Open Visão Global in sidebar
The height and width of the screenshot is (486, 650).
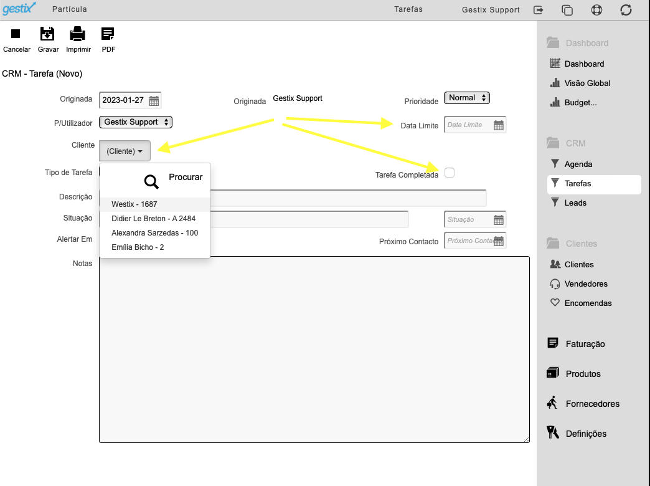point(587,83)
